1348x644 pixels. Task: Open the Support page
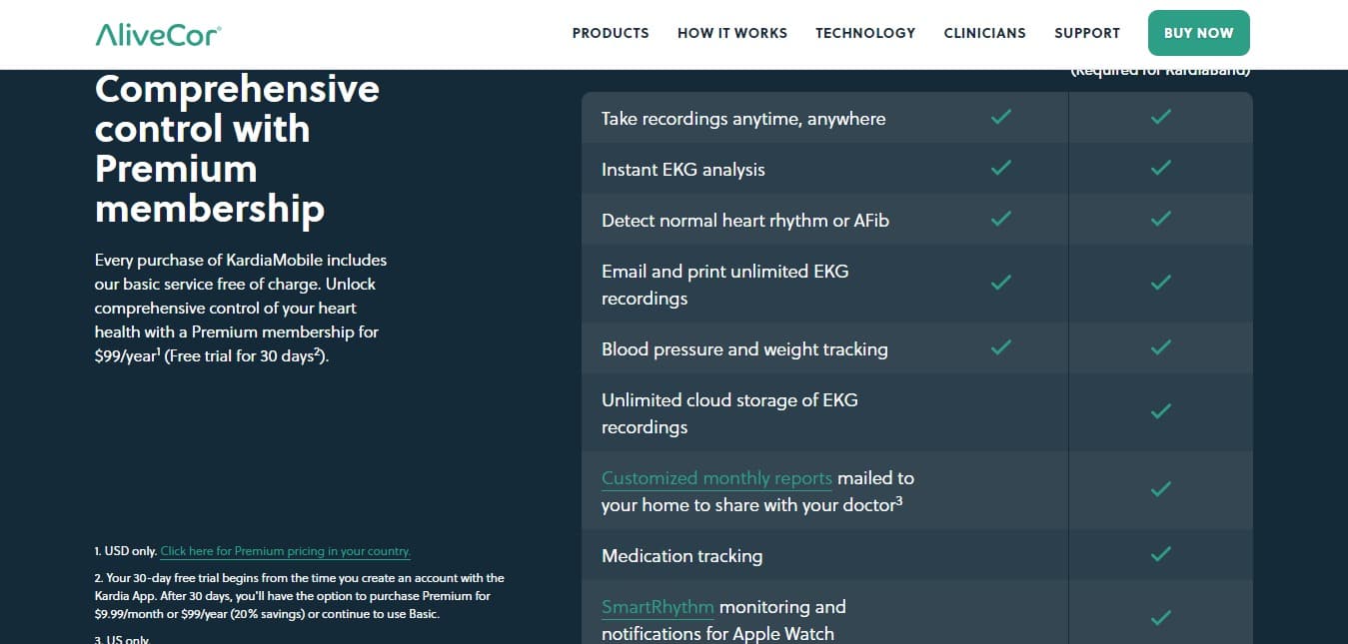tap(1087, 33)
